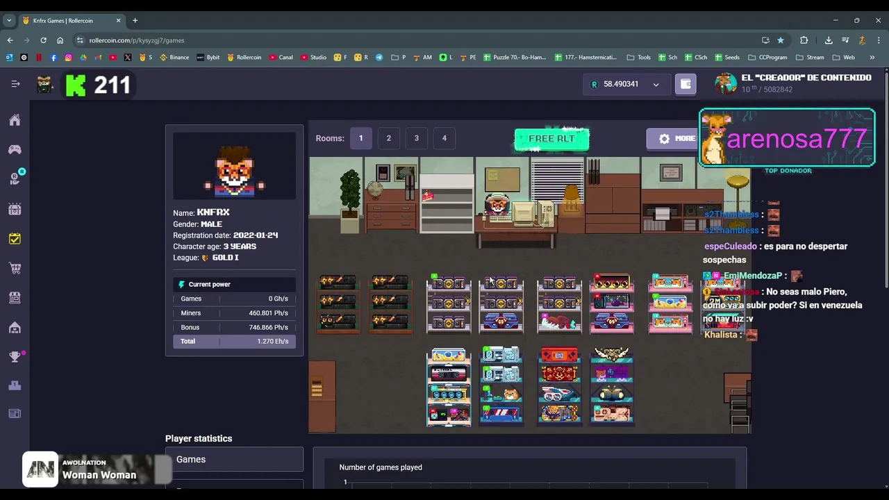Switch to room 2 tab
The width and height of the screenshot is (889, 500).
389,138
